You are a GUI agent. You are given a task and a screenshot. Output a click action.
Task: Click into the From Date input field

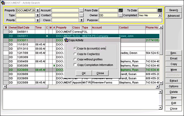108,10
